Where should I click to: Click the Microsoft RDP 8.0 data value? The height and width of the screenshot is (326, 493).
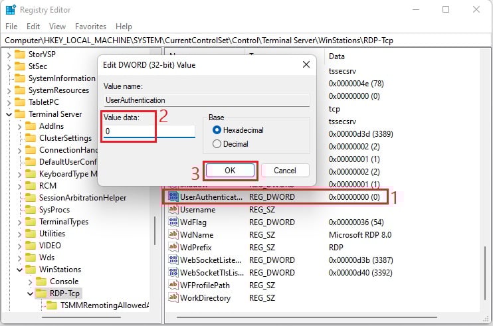point(360,234)
